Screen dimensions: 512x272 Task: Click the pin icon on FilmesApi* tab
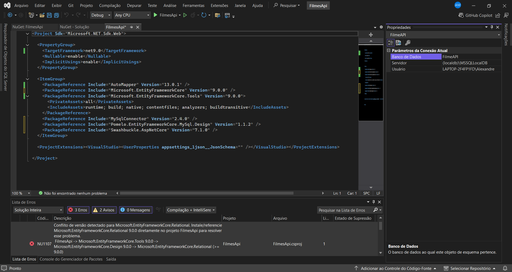[131, 27]
